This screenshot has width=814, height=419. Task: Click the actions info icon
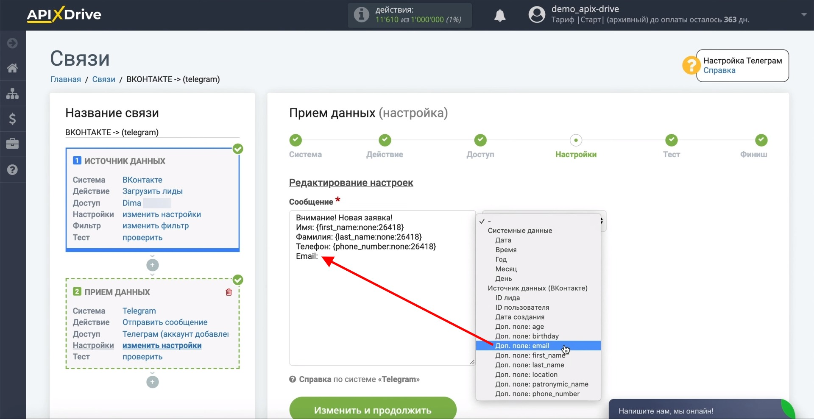coord(361,15)
